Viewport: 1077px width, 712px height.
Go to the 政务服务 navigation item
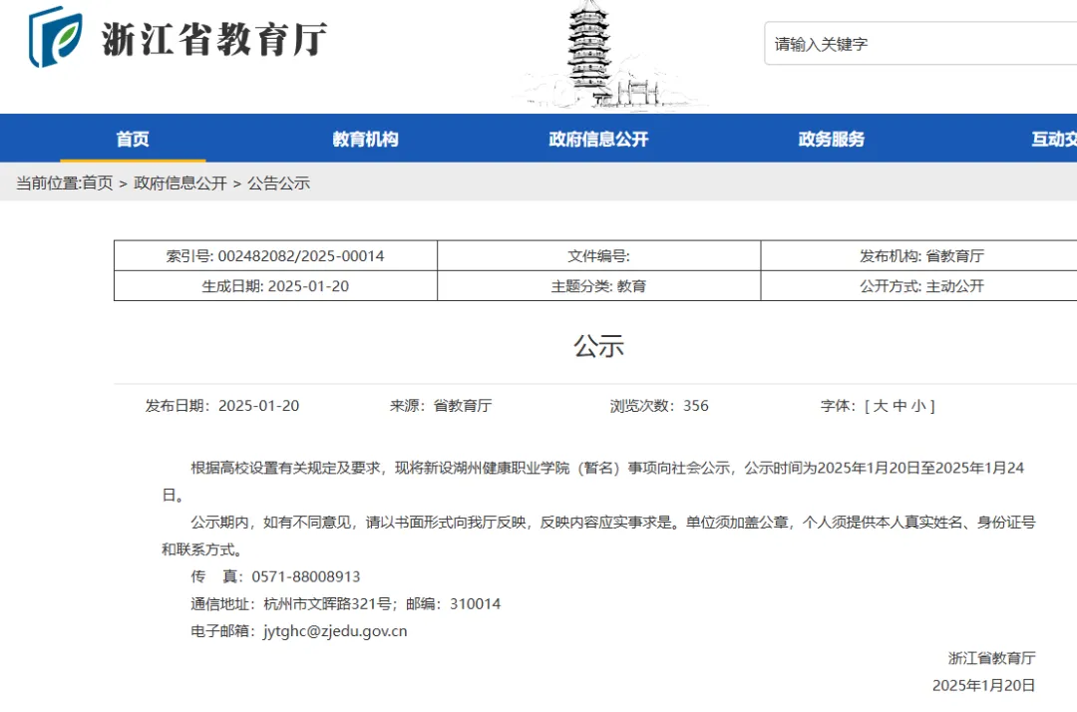pos(831,140)
